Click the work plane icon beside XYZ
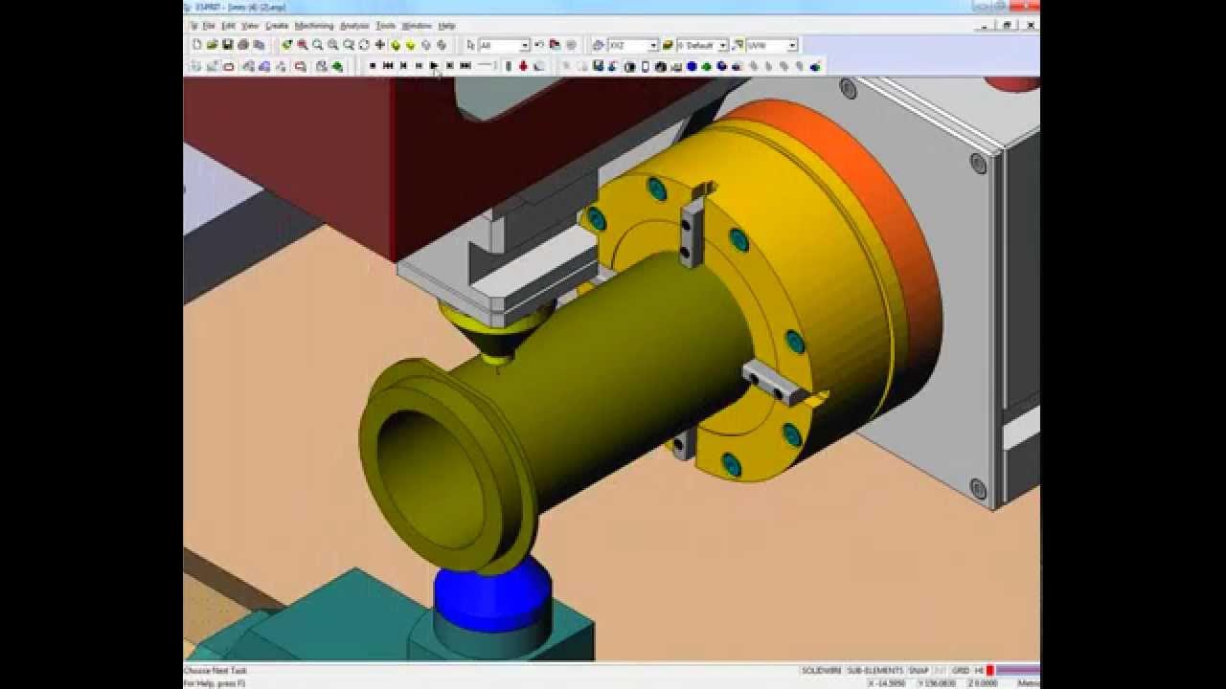The image size is (1226, 689). pos(599,45)
